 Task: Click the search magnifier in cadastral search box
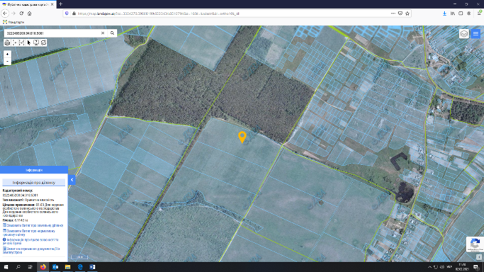(x=112, y=33)
